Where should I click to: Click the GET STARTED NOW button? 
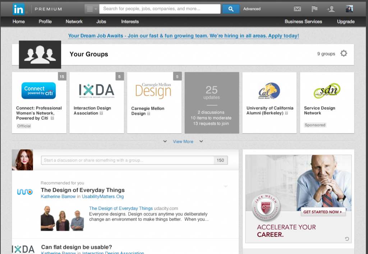pos(323,212)
